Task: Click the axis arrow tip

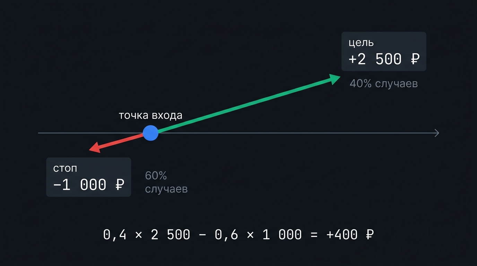Action: pyautogui.click(x=437, y=133)
